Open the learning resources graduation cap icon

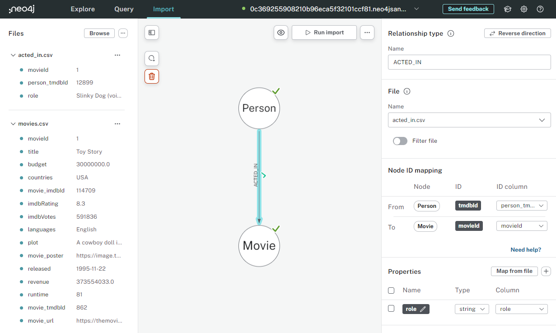tap(507, 9)
